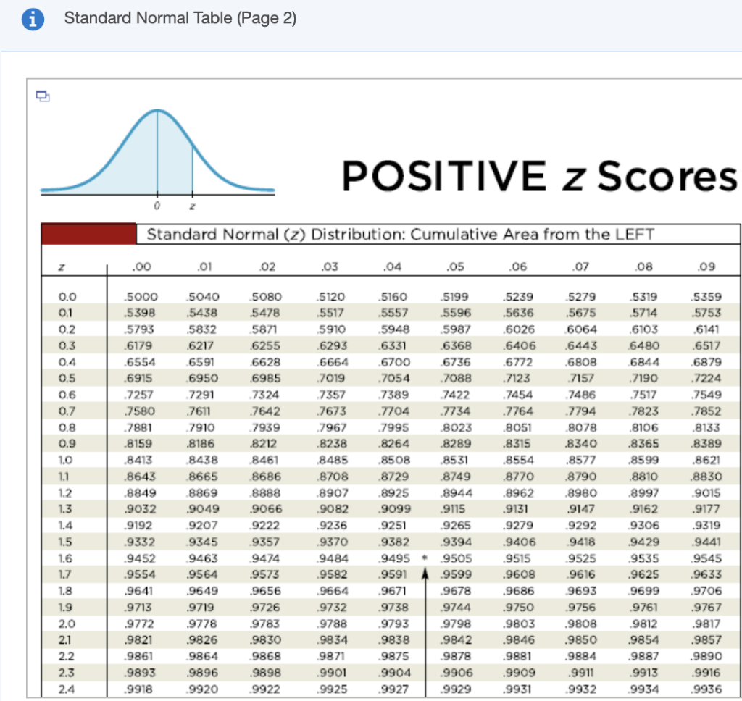Click the column header .09

[x=706, y=266]
